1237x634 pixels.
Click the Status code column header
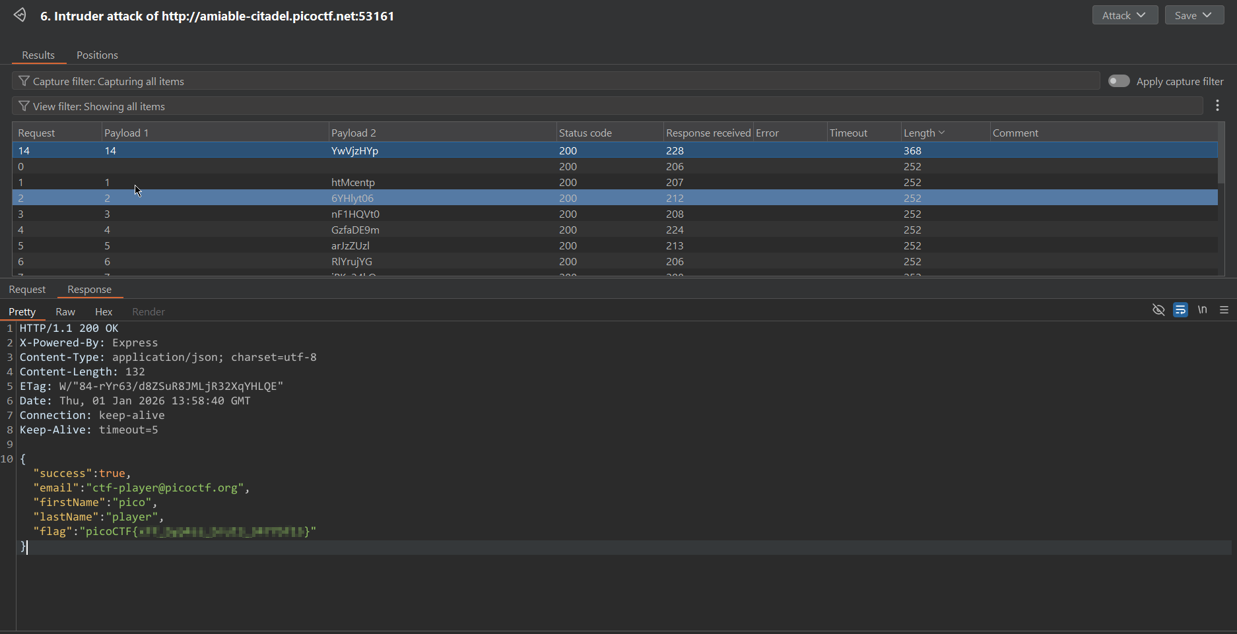(585, 133)
